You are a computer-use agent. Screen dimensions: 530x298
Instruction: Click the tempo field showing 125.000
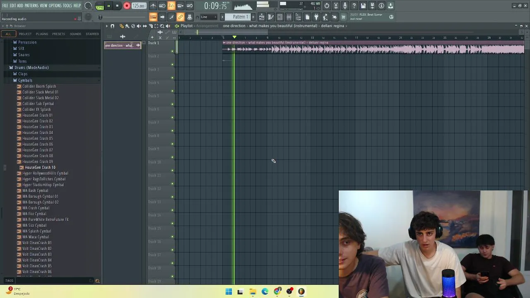[139, 6]
